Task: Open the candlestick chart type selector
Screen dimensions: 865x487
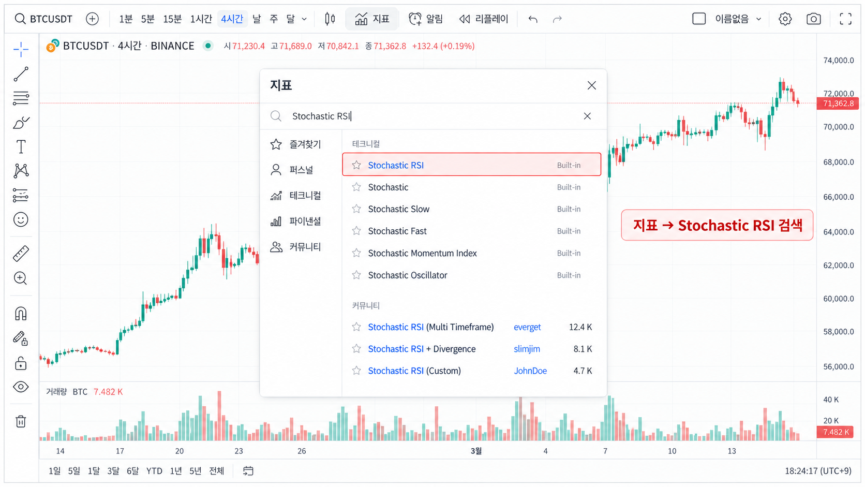Action: (330, 19)
